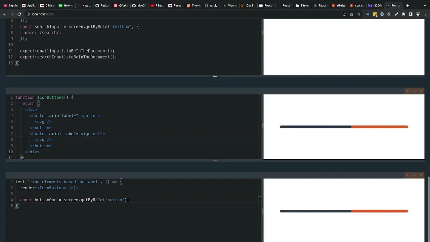Click the test cell preview loading bar
Viewport: 430px width, 242px height.
(344, 211)
